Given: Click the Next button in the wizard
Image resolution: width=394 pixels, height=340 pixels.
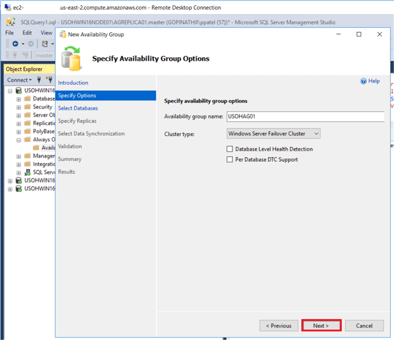Looking at the screenshot, I should coord(321,325).
